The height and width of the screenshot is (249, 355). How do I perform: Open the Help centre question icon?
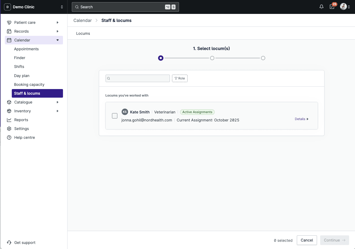point(9,137)
